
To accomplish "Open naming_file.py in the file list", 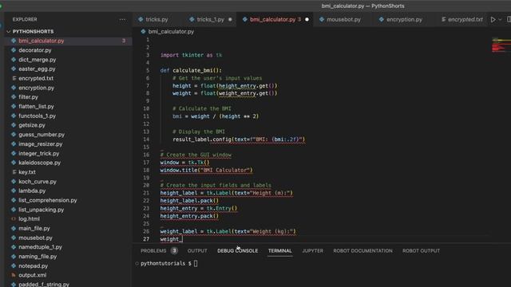I will pyautogui.click(x=38, y=257).
